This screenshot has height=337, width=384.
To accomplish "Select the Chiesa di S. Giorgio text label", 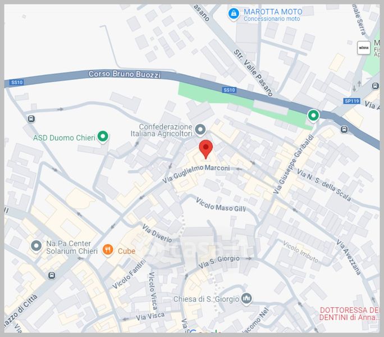I will click(x=206, y=299).
